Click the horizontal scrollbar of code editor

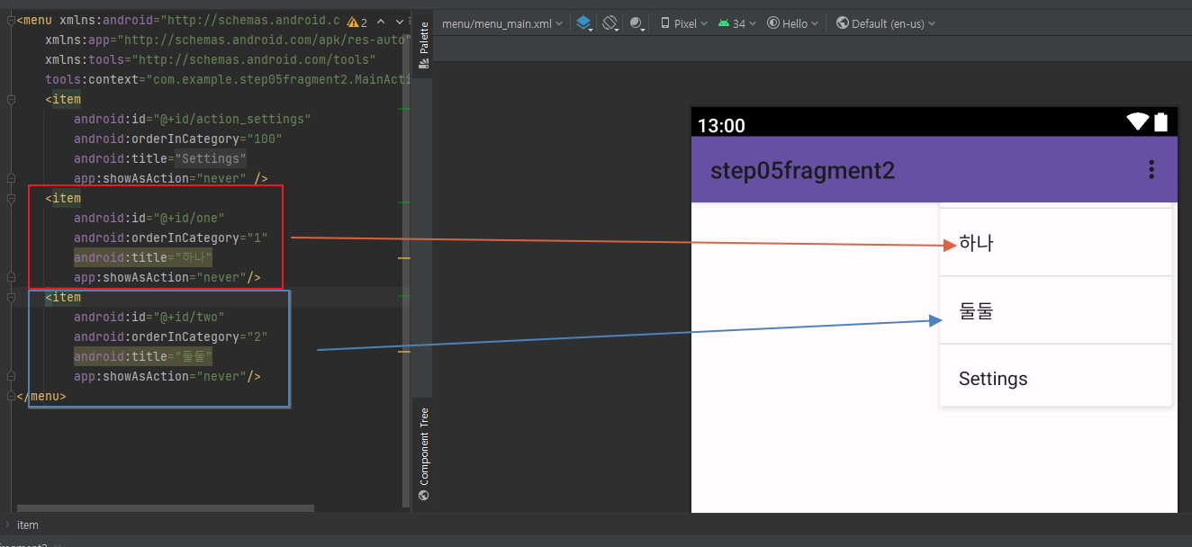point(166,508)
